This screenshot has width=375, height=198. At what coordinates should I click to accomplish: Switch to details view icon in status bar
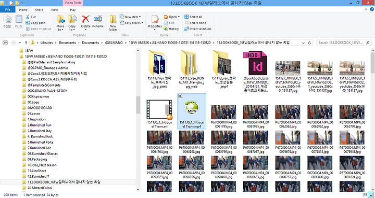click(365, 195)
